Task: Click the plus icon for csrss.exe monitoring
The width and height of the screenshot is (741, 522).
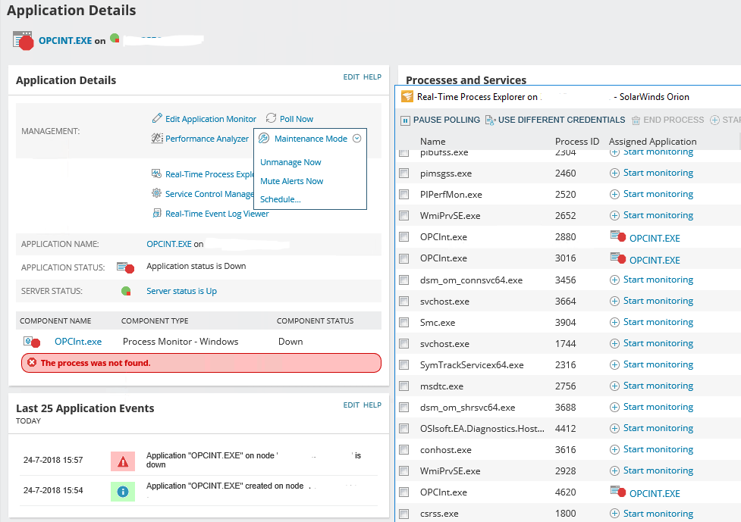Action: (x=614, y=514)
